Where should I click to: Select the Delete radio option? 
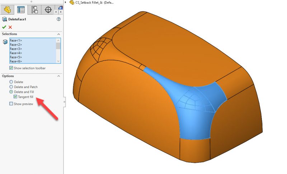(11, 82)
